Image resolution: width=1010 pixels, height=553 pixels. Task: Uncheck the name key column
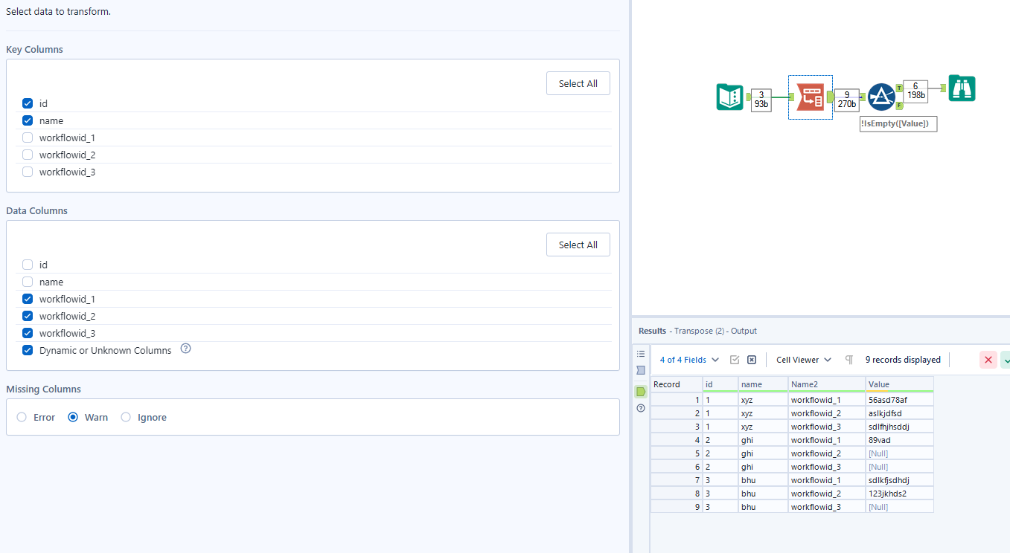tap(28, 120)
